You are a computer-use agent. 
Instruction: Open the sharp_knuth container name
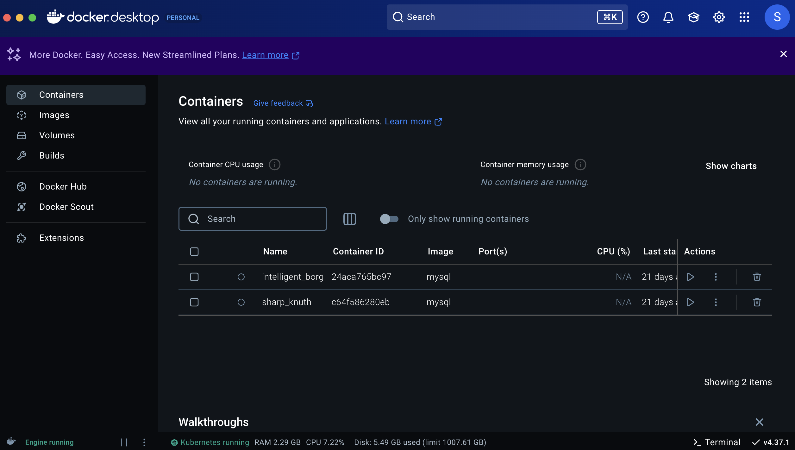point(287,302)
